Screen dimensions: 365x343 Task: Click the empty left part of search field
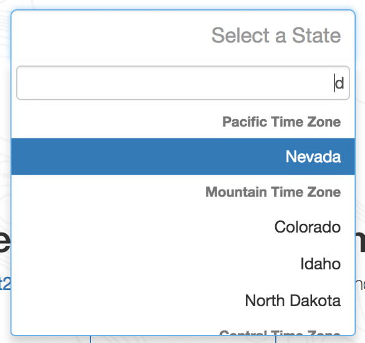point(163,83)
